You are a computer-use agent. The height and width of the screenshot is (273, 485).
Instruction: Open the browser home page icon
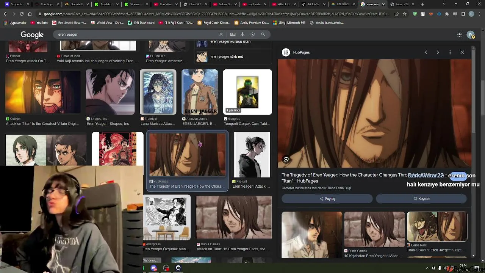point(30,14)
